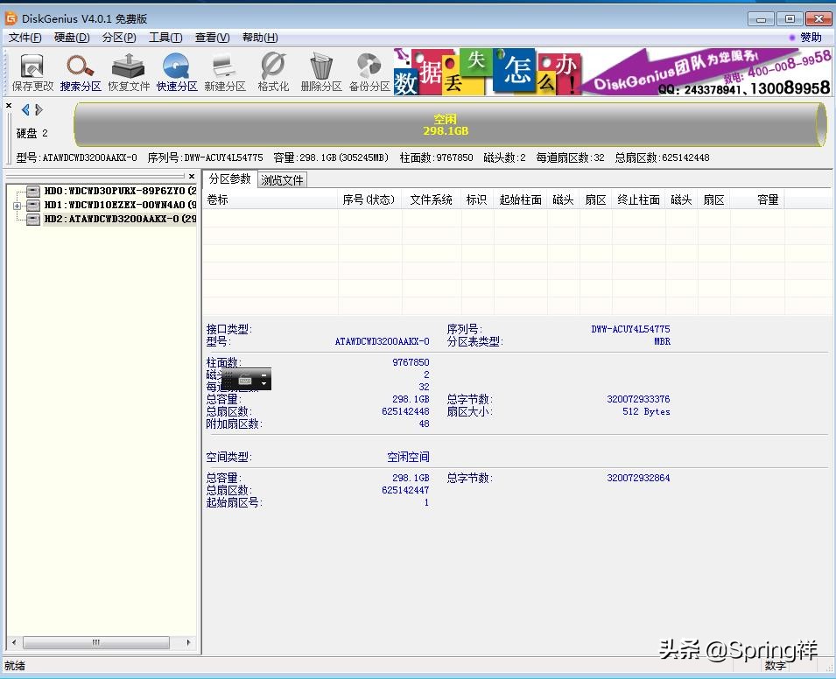The height and width of the screenshot is (679, 836).
Task: Click the space type value 空闲空间
Action: 408,458
